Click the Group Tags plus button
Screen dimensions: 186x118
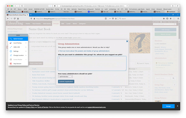(x=175, y=85)
